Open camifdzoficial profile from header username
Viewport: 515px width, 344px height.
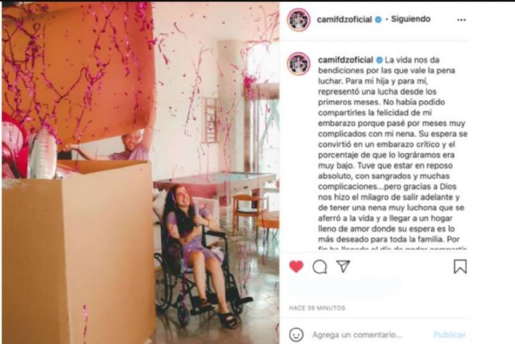pos(344,19)
